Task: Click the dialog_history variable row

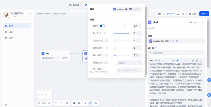Action: point(55,58)
